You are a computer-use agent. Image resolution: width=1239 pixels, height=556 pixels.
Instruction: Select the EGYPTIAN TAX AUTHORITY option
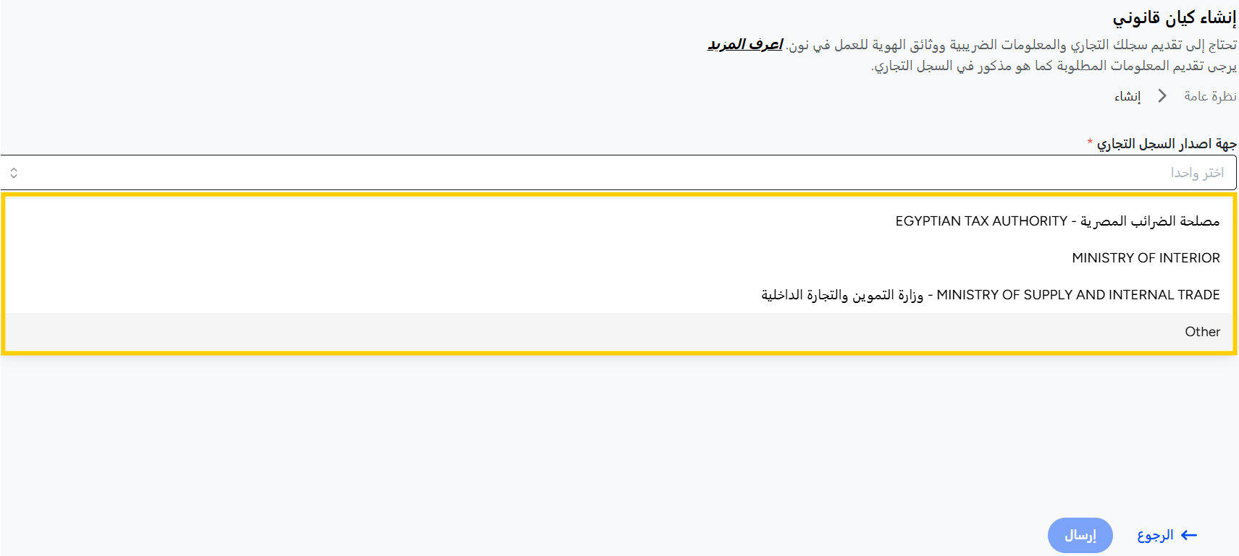tap(1057, 221)
